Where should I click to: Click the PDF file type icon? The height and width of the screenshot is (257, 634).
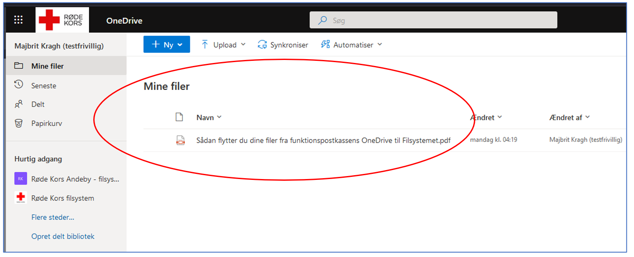pos(180,140)
